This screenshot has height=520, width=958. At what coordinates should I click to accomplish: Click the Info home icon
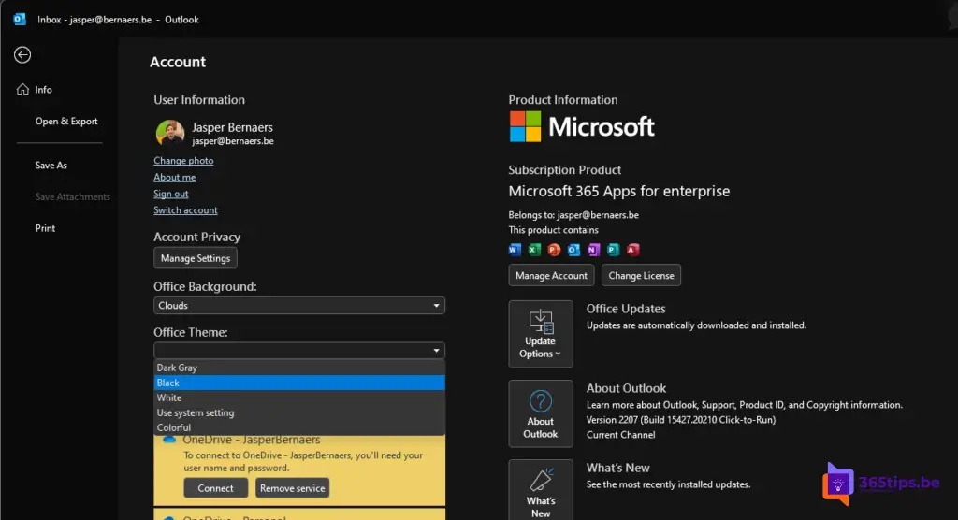(22, 90)
